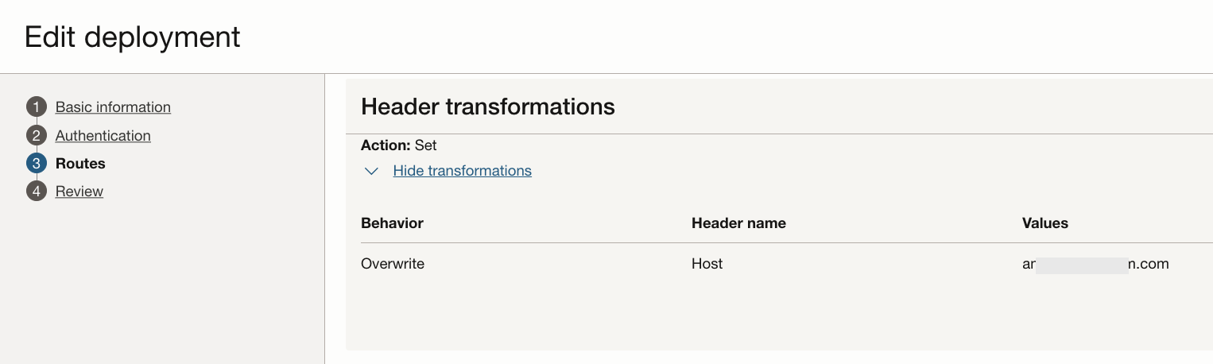The image size is (1213, 364).
Task: Click the Action: Set label
Action: coord(398,145)
